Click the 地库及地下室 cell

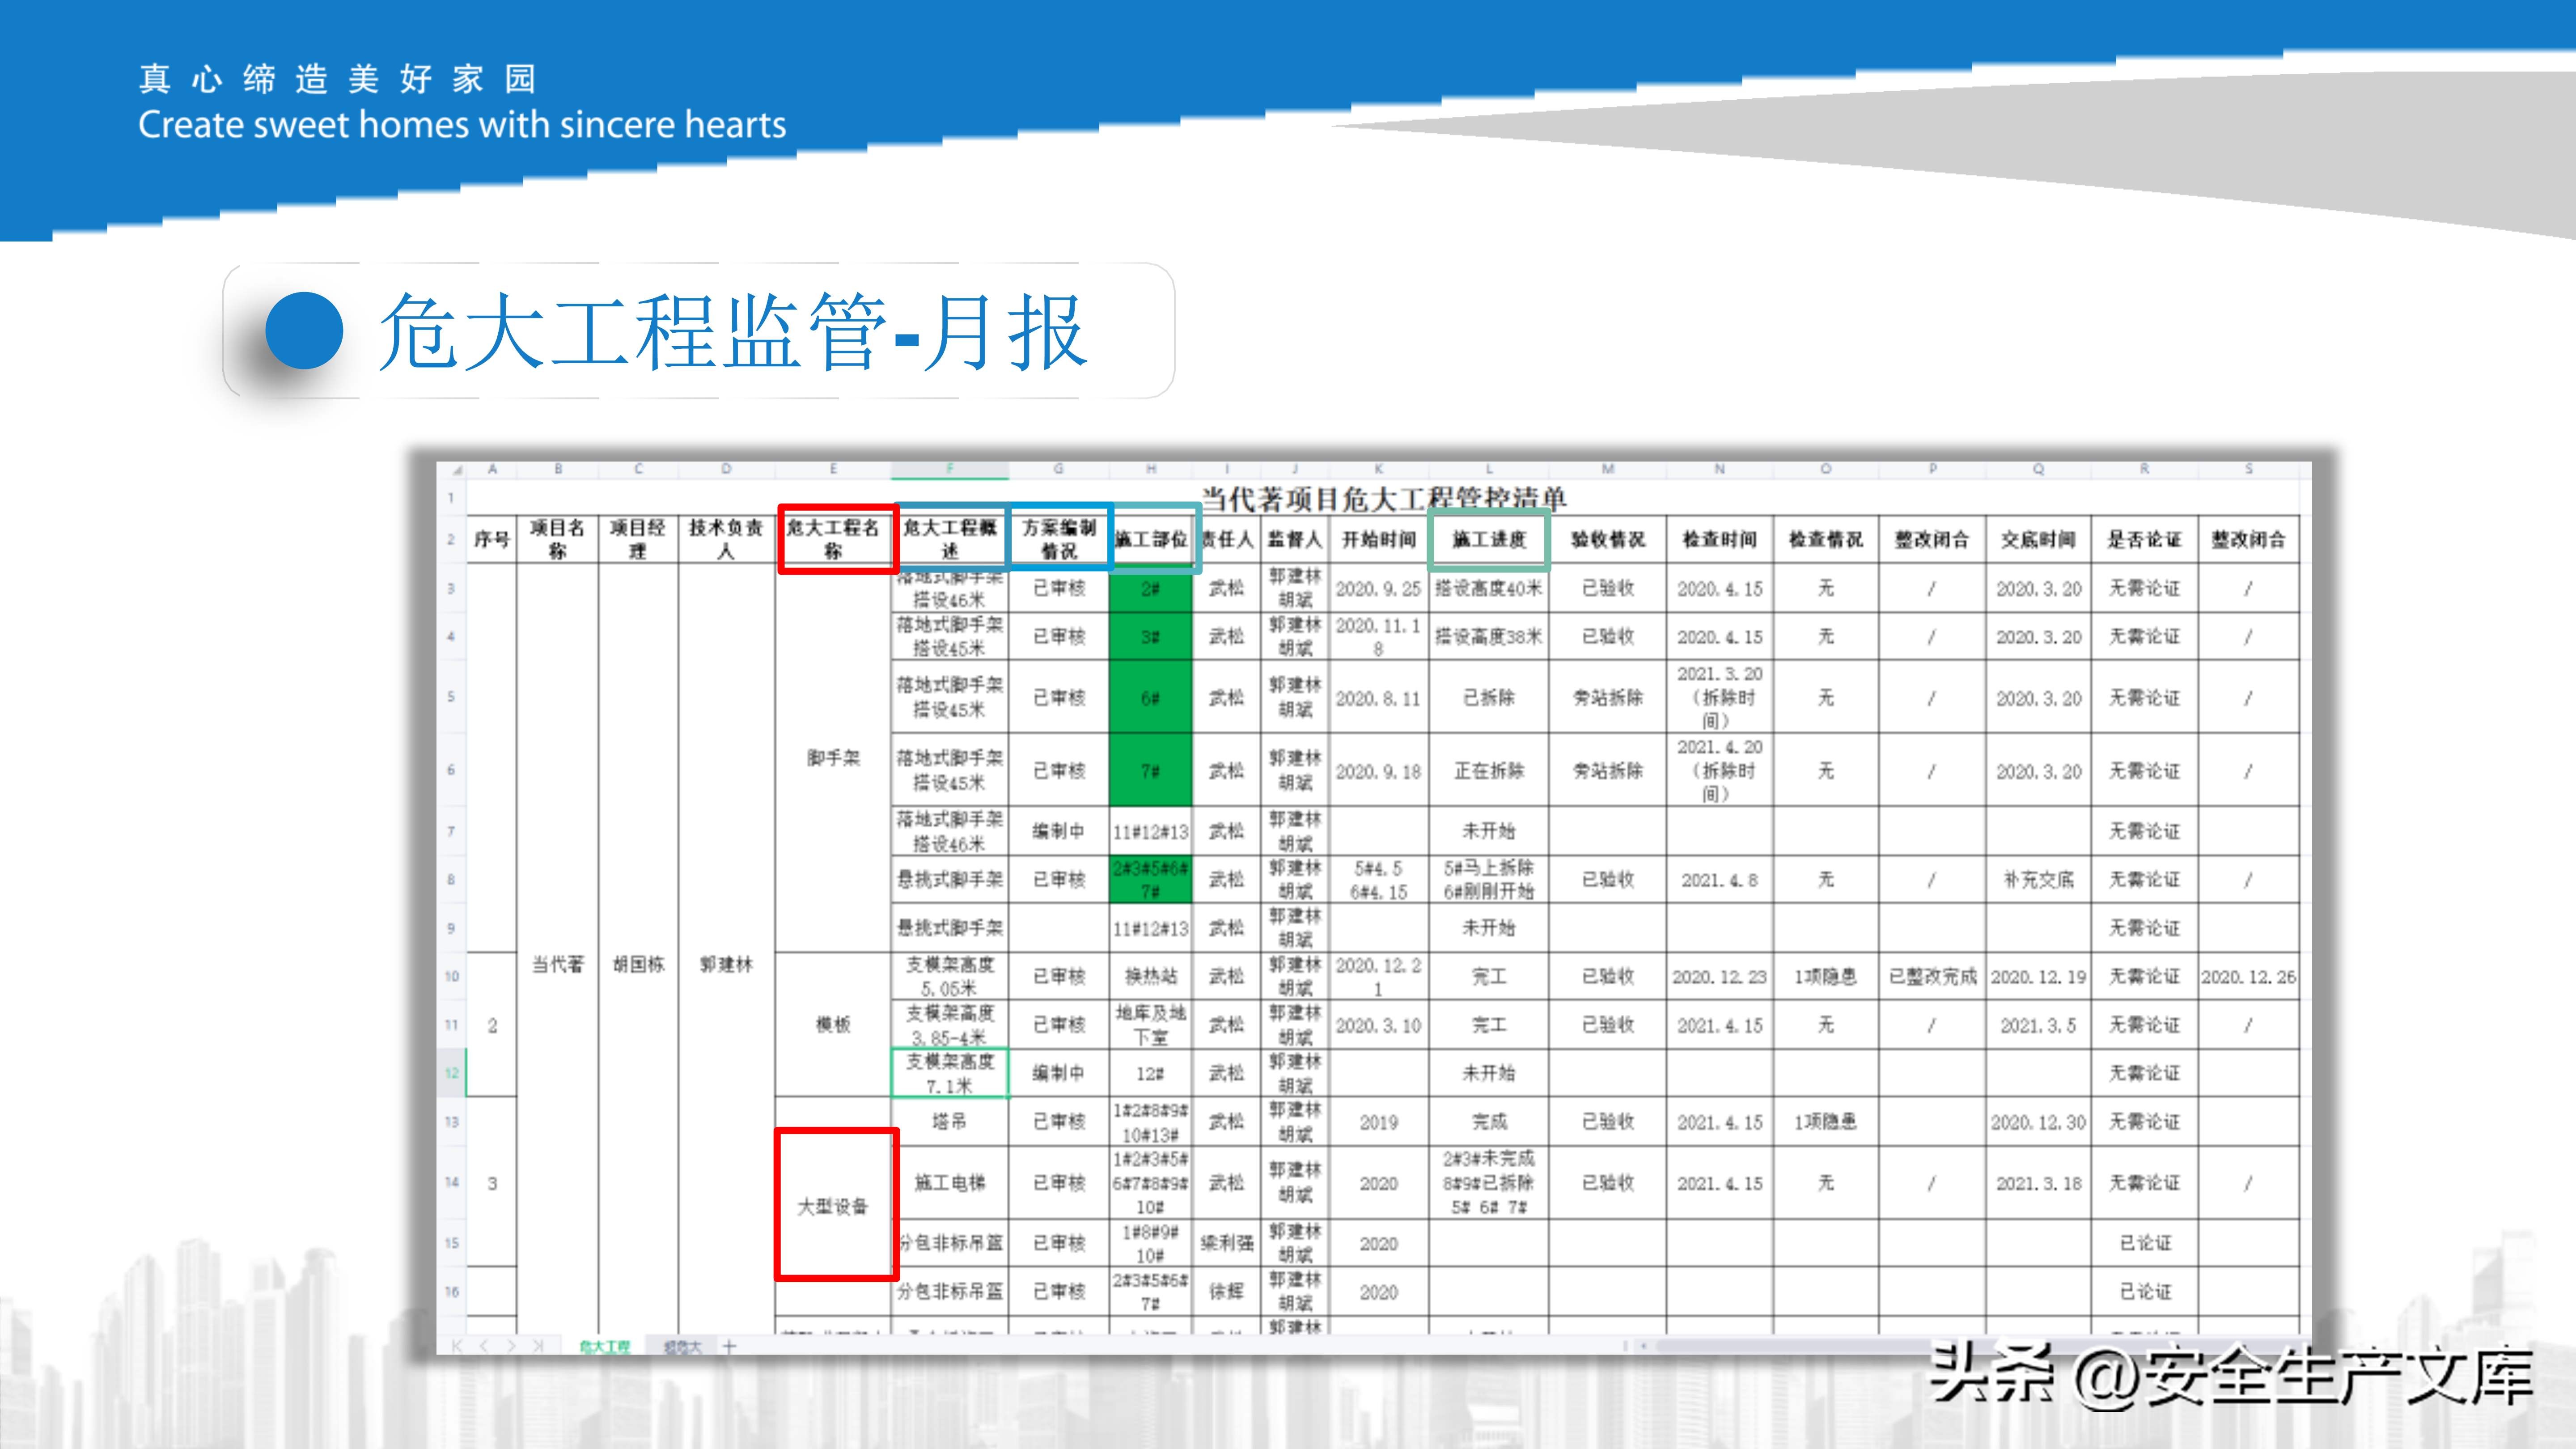(x=1151, y=1025)
